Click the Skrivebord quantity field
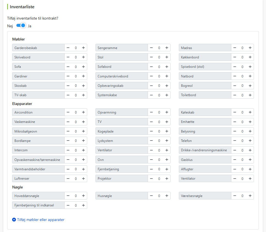The width and height of the screenshot is (266, 232). 76,57
